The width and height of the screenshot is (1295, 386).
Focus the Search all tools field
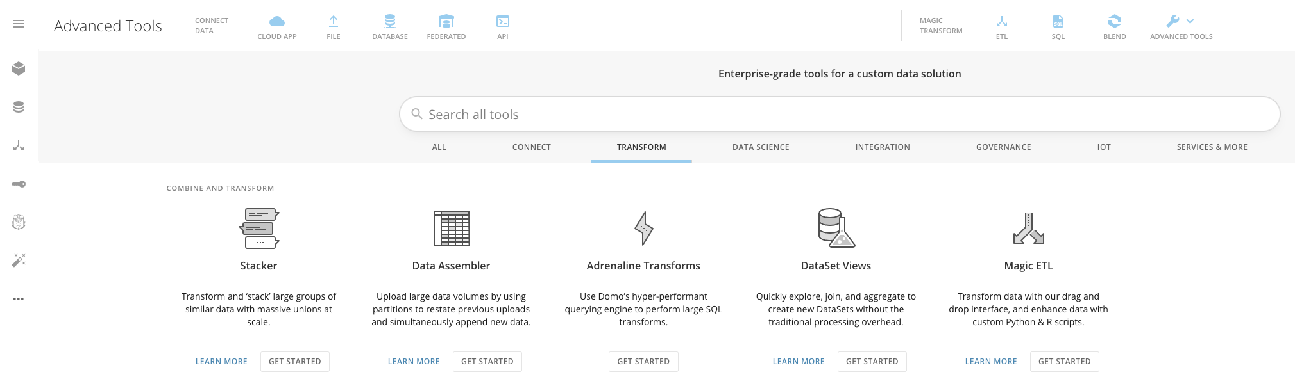click(x=840, y=114)
